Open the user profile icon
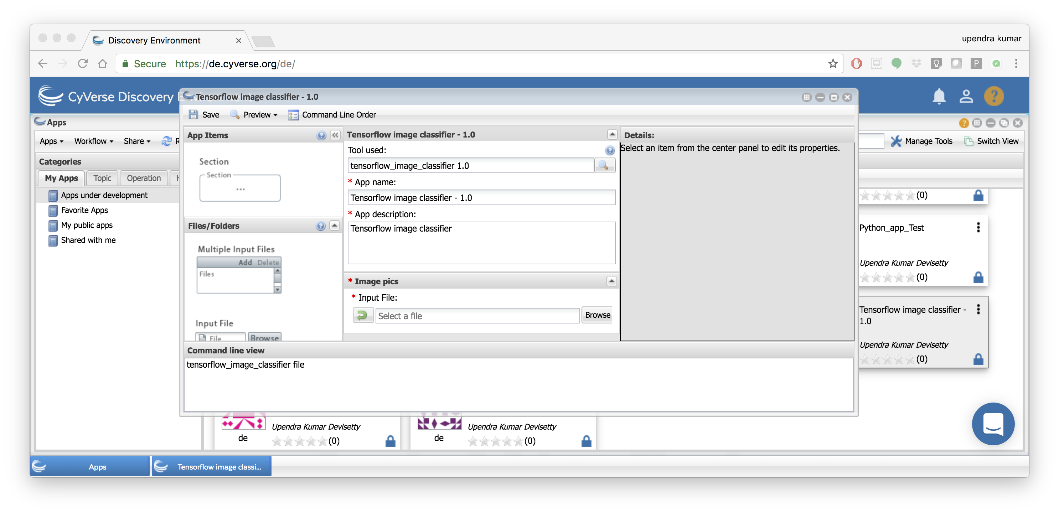This screenshot has height=513, width=1059. click(x=966, y=97)
